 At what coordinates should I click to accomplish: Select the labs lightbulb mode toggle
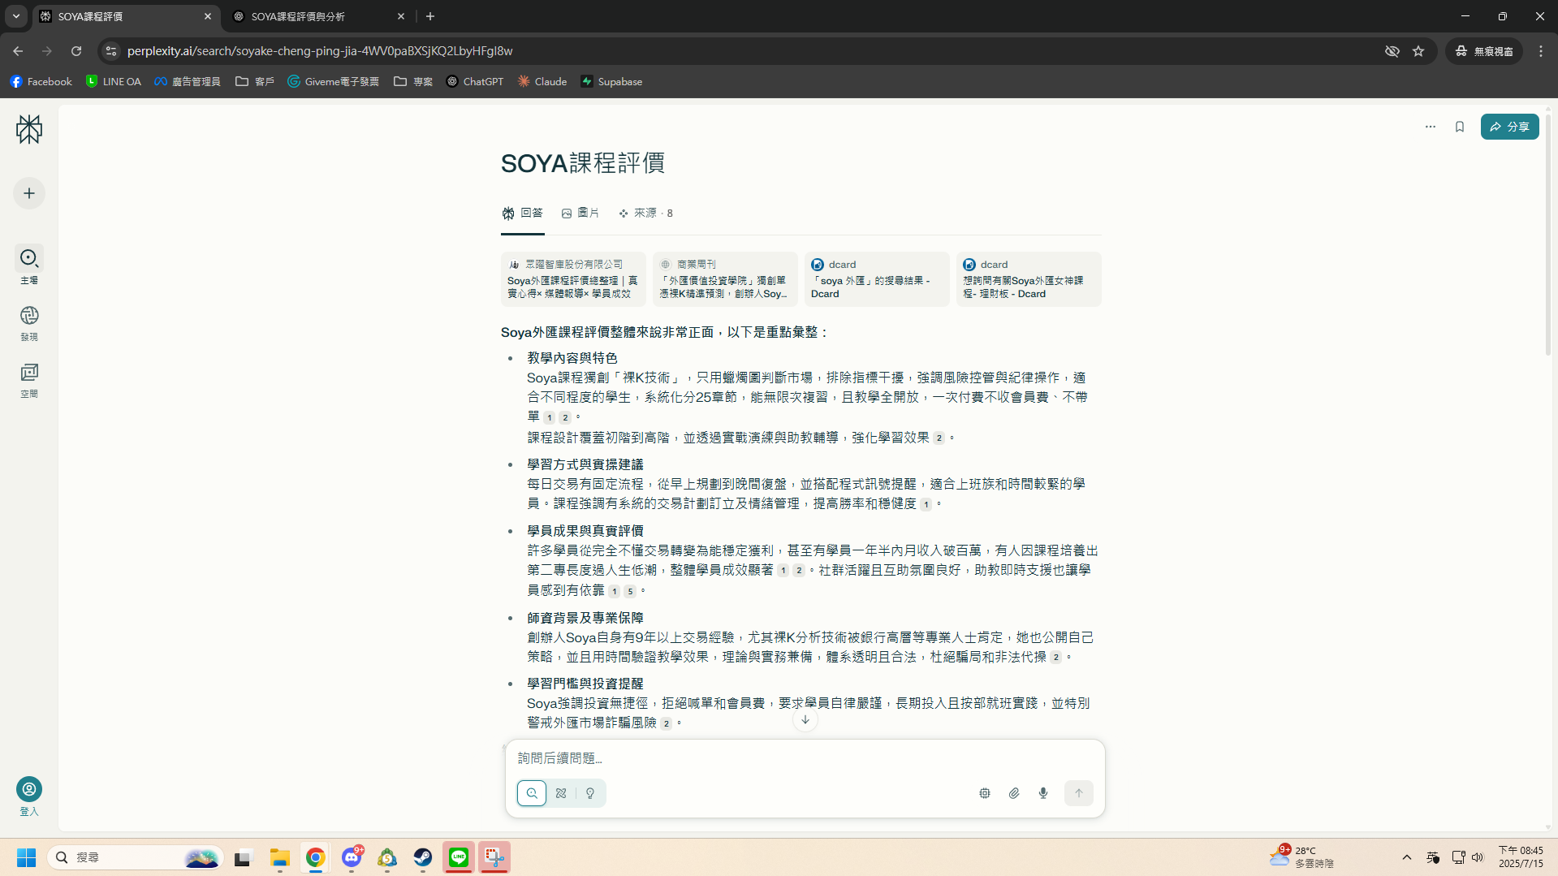(x=590, y=793)
